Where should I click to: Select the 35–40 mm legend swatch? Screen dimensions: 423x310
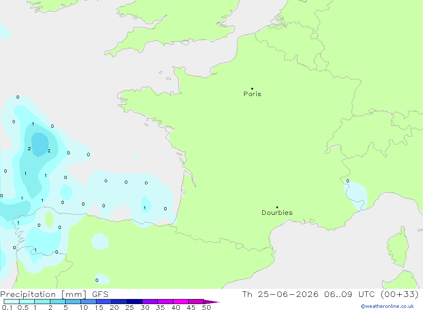tap(165, 302)
